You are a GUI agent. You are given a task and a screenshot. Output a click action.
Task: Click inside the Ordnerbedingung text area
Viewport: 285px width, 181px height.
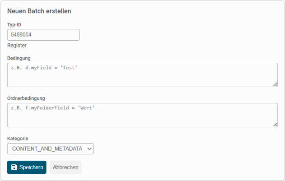142,115
